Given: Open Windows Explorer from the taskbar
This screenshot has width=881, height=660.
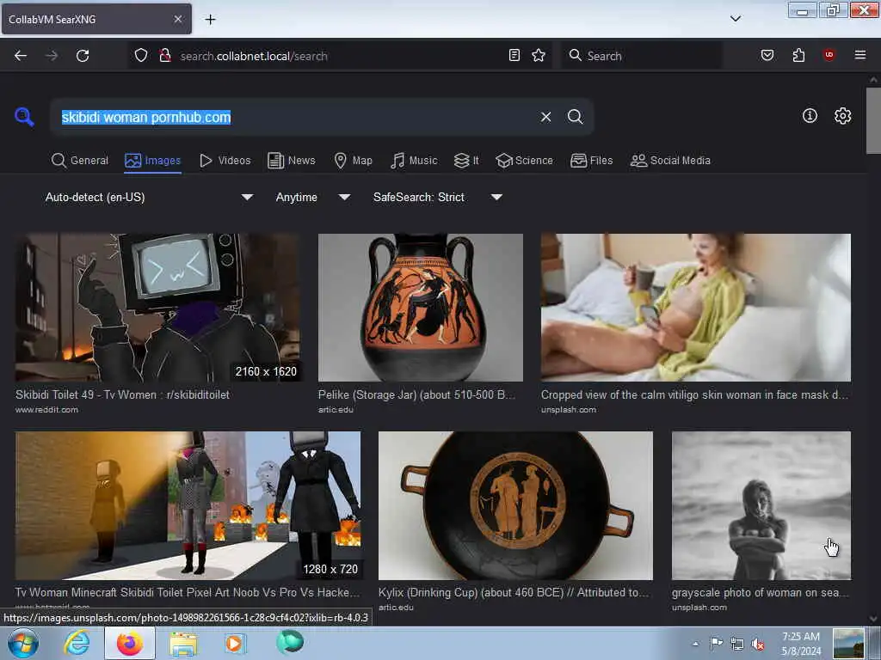Looking at the screenshot, I should click(183, 644).
